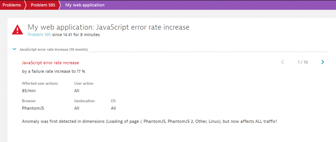Go to next event with right arrow
The height and width of the screenshot is (142, 336).
click(x=323, y=62)
